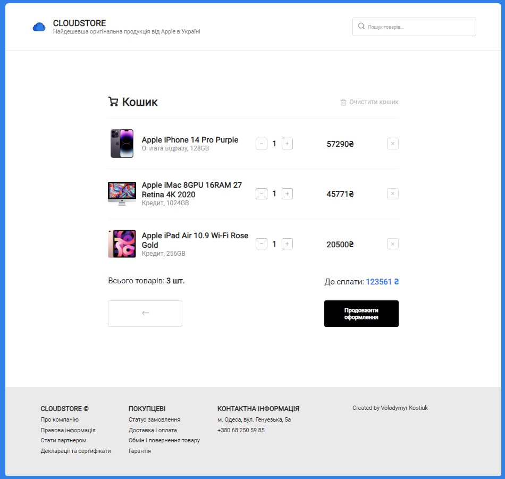Image resolution: width=505 pixels, height=479 pixels.
Task: Click the address м. Одеса, вул. Генуезька
Action: pos(254,420)
